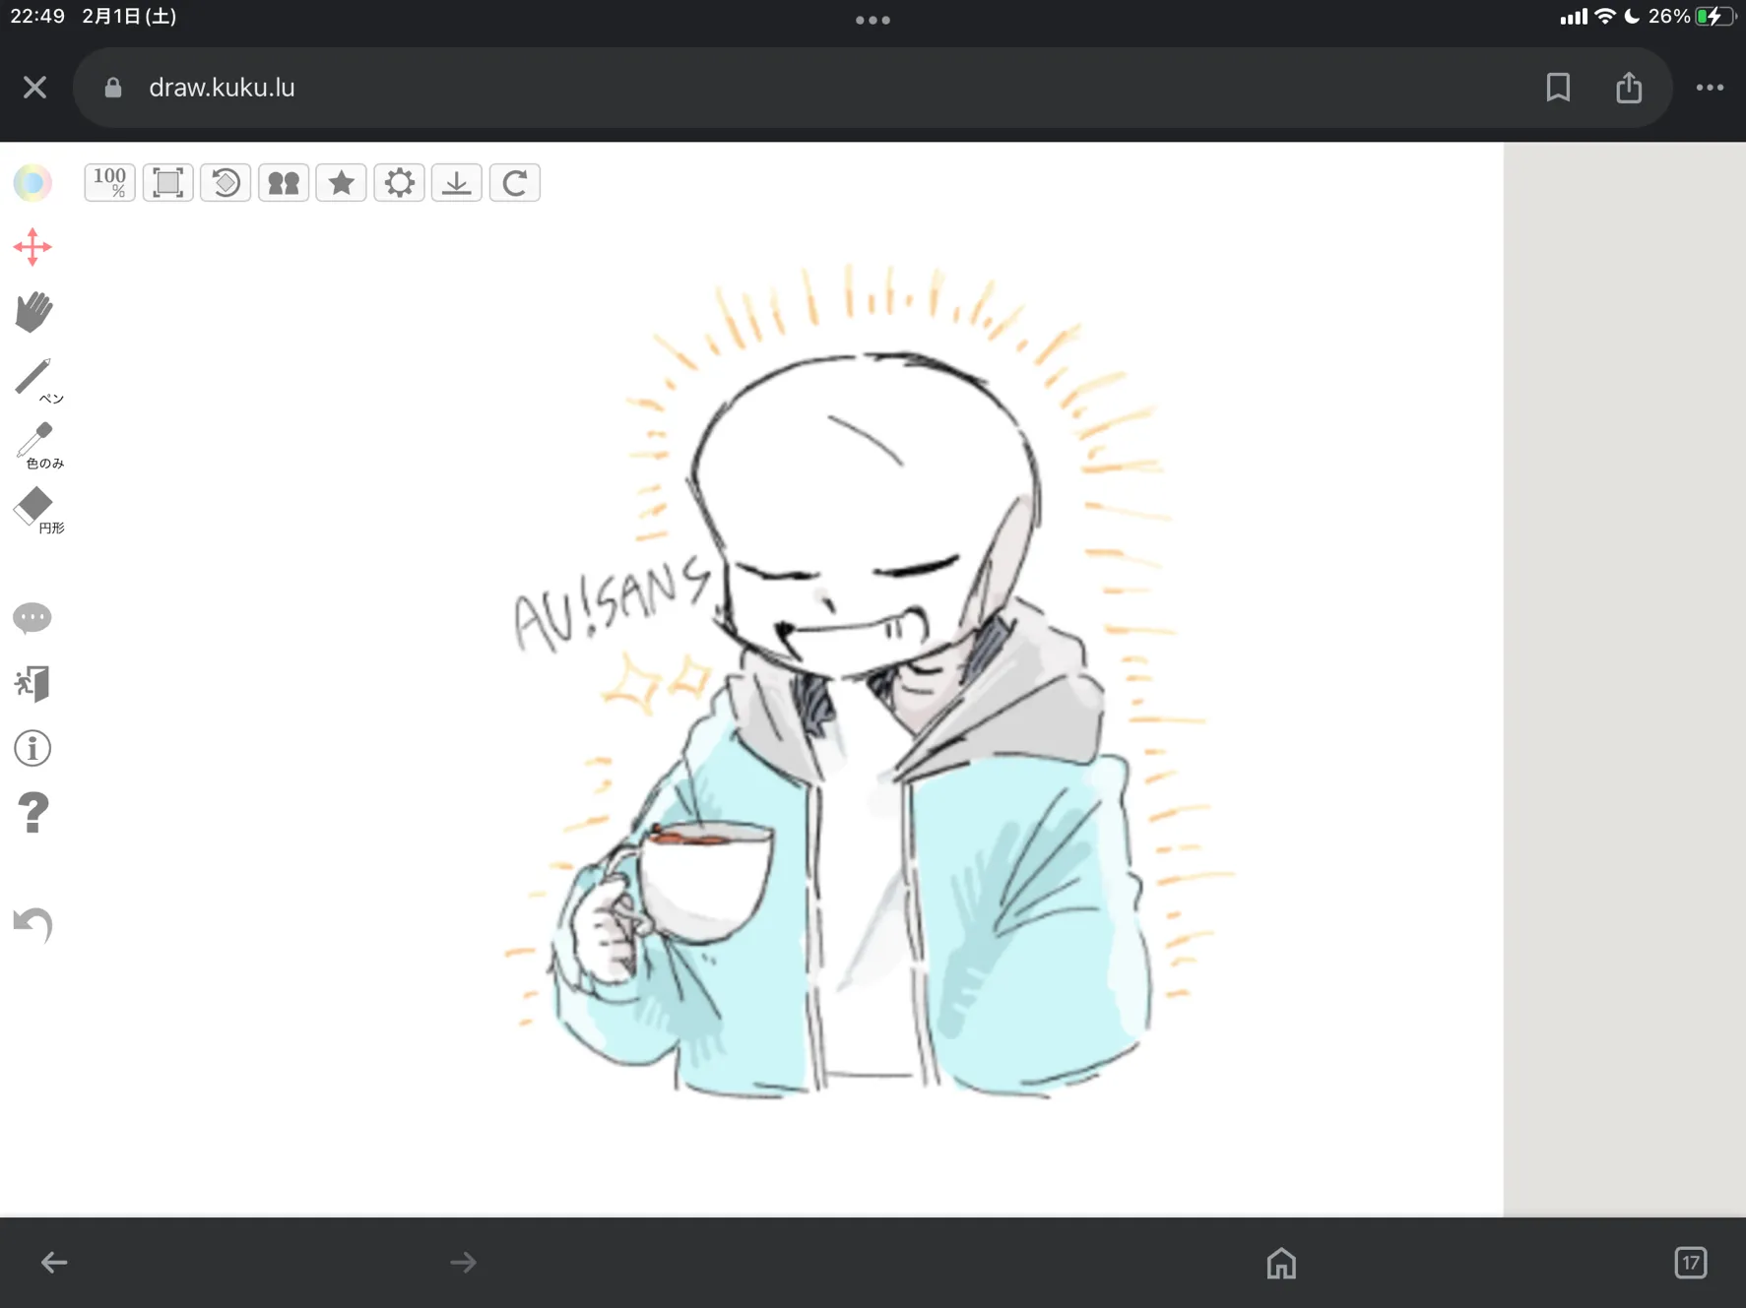The width and height of the screenshot is (1746, 1308).
Task: Pick the eyedropper 色のみ tool
Action: tap(37, 445)
